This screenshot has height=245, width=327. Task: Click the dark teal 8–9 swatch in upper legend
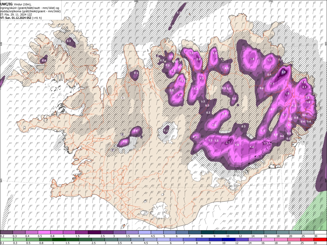pos(207,232)
